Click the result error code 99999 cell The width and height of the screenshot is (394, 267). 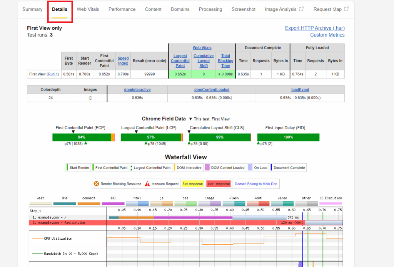[x=150, y=74]
